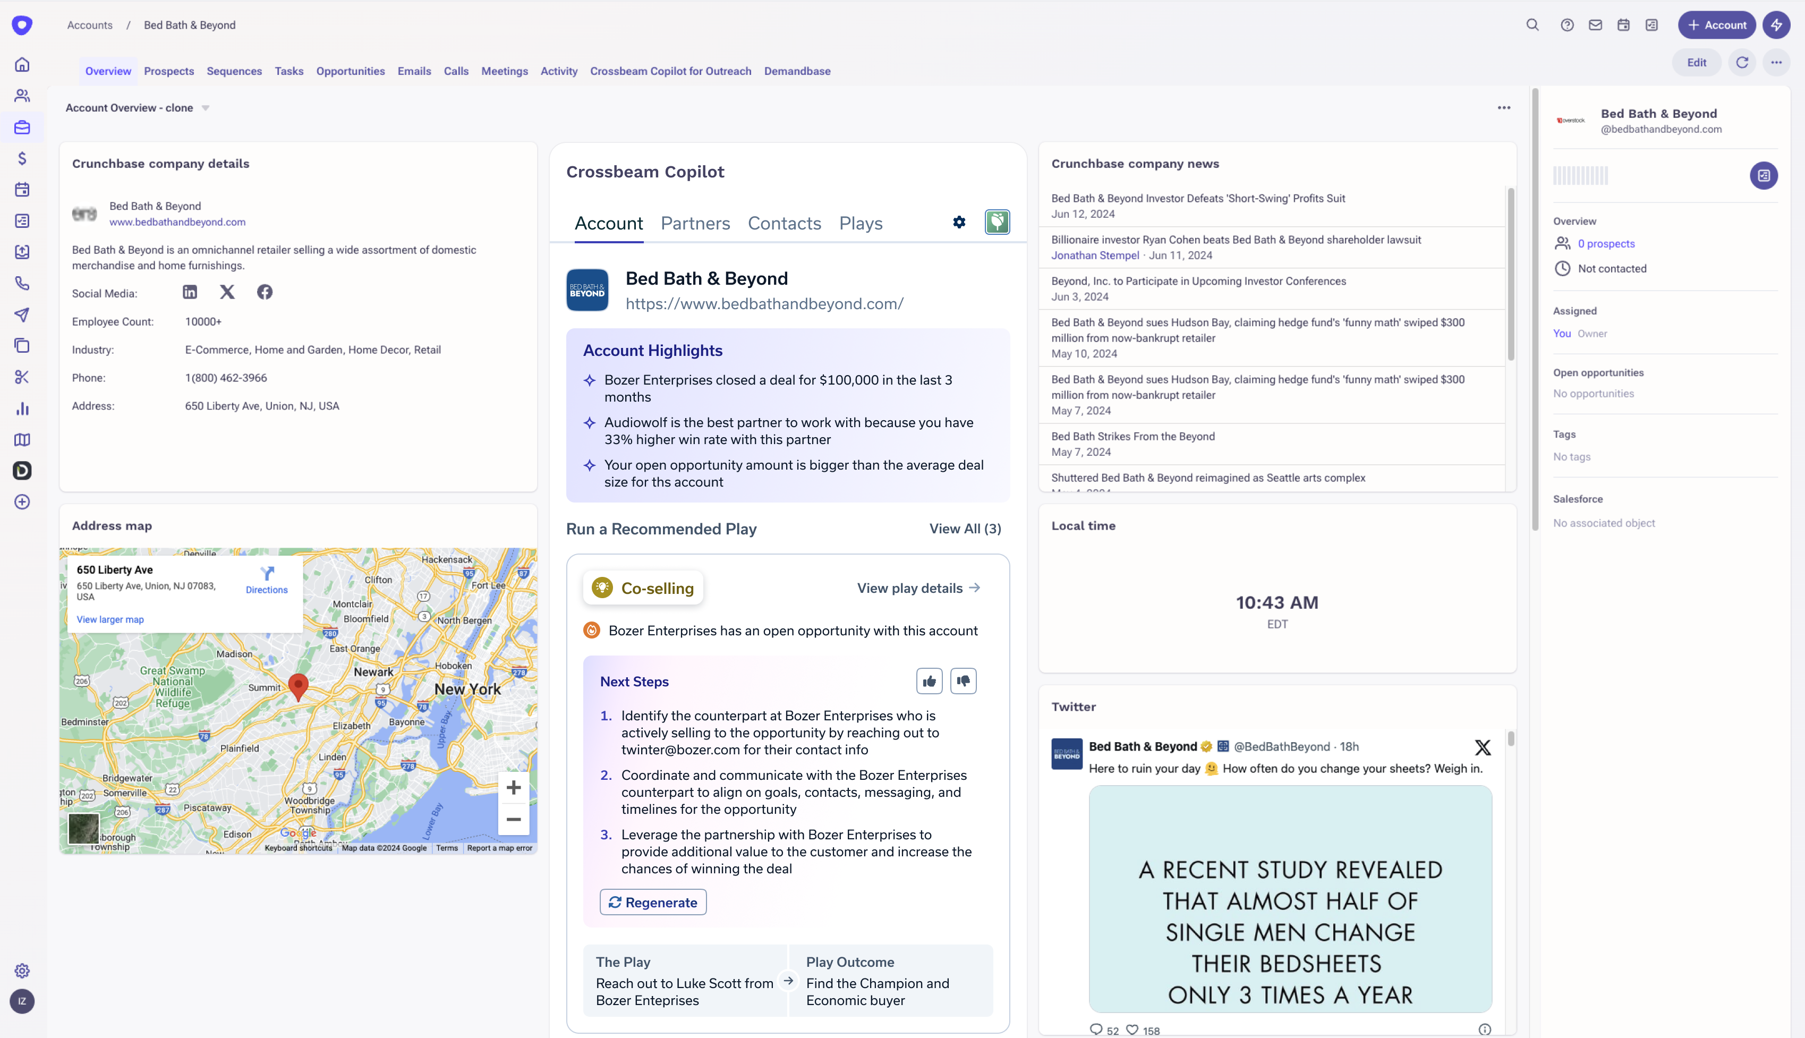Image resolution: width=1805 pixels, height=1038 pixels.
Task: Open the Demandbase tab
Action: (x=797, y=71)
